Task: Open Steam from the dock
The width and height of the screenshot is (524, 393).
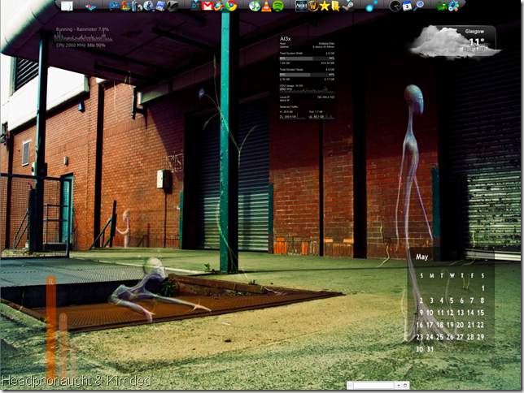Action: (x=348, y=6)
